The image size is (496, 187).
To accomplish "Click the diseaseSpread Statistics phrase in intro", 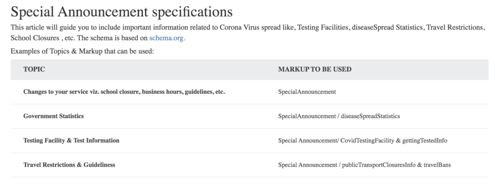I will [387, 28].
